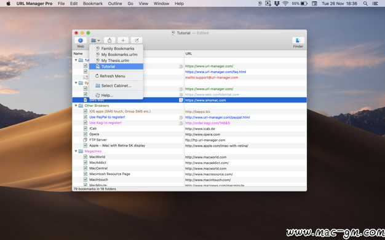This screenshot has width=385, height=240.
Task: Click the Use Kagi to register bookmark icon
Action: click(x=85, y=123)
